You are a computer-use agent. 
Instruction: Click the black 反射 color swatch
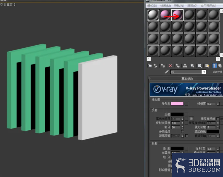(177, 114)
